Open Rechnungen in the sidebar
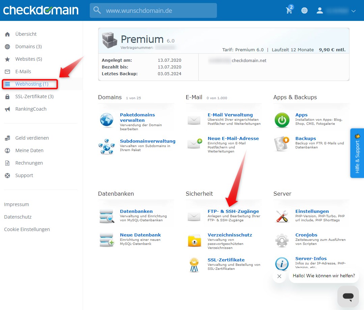This screenshot has height=310, width=364. click(29, 163)
